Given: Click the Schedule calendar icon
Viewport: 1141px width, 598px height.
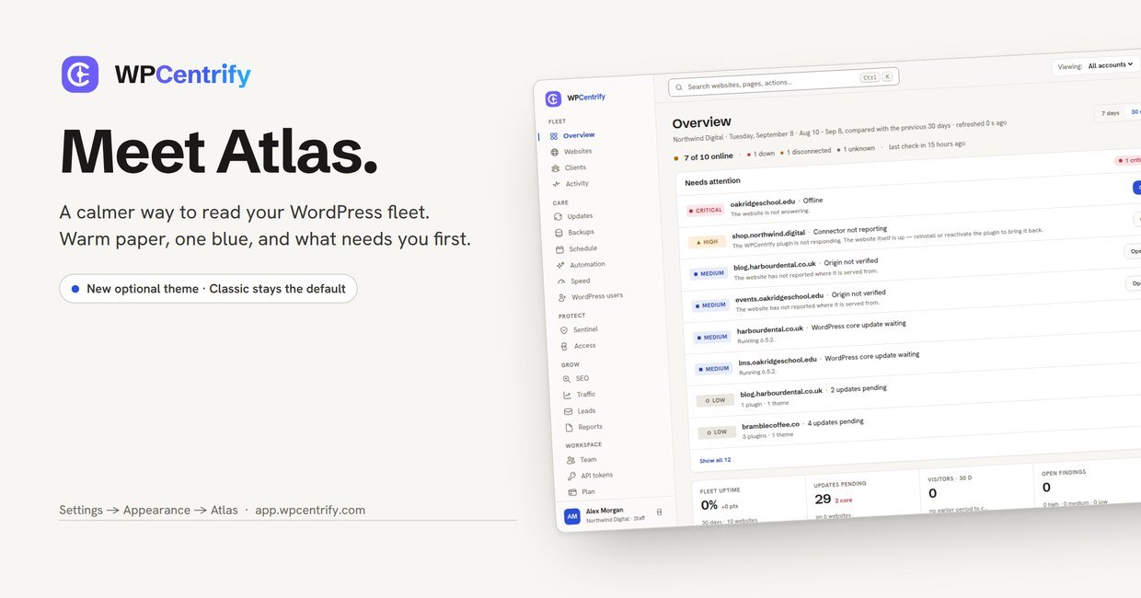Looking at the screenshot, I should (x=560, y=249).
